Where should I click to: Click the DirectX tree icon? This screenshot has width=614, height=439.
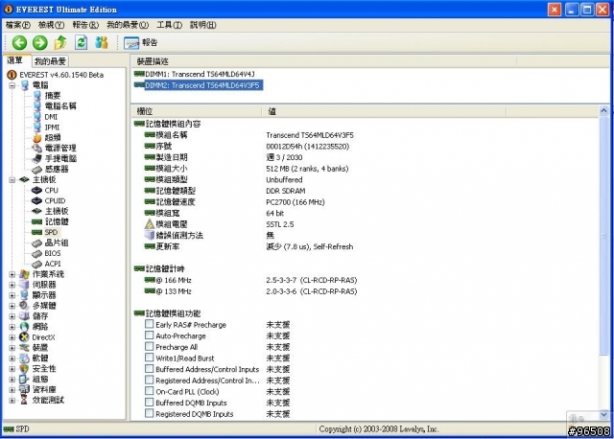click(24, 337)
